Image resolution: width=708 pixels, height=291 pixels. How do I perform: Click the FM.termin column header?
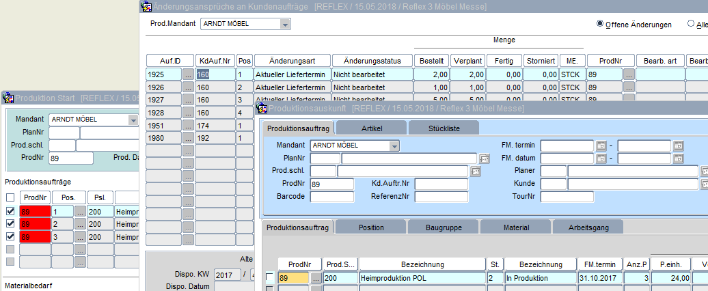[601, 264]
